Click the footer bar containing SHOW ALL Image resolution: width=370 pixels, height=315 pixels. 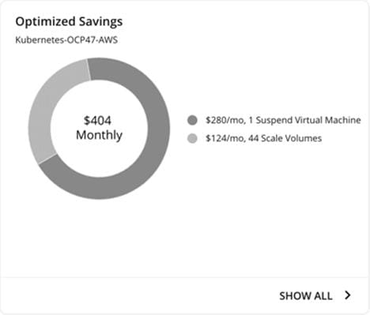184,295
